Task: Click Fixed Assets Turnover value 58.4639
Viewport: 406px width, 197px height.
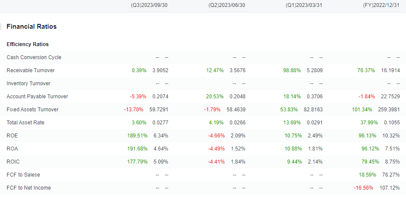Action: point(236,110)
